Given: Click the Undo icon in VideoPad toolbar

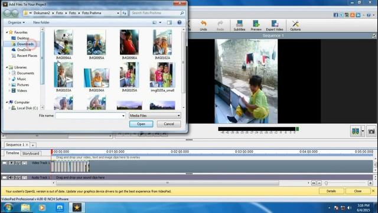Looking at the screenshot, I should pos(203,25).
